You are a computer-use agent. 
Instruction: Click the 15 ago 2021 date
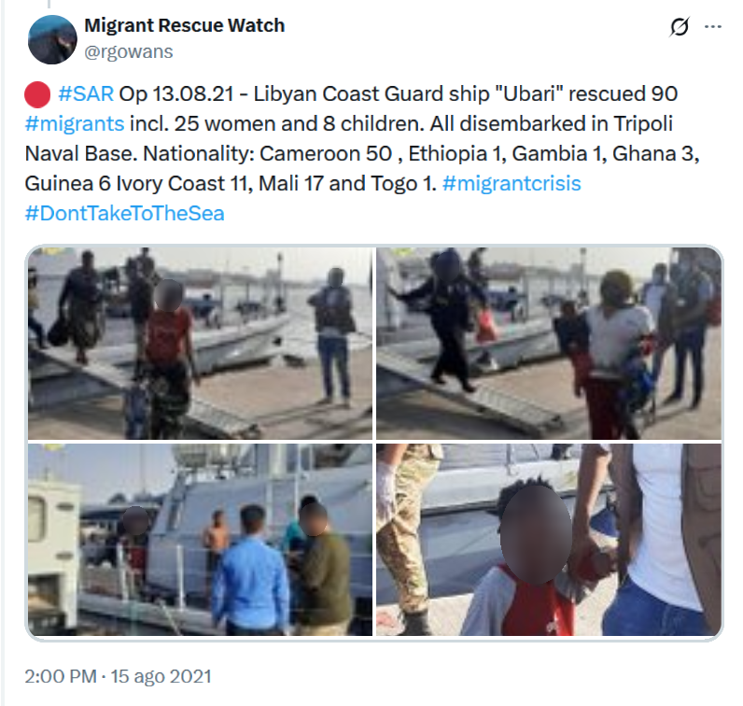click(161, 676)
